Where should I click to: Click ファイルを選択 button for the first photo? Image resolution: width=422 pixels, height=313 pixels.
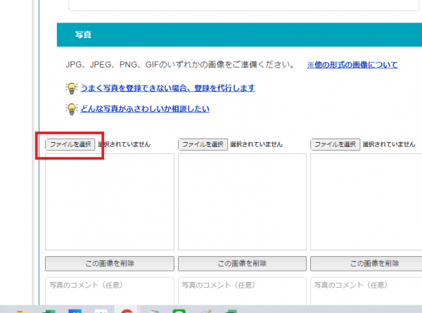click(70, 144)
